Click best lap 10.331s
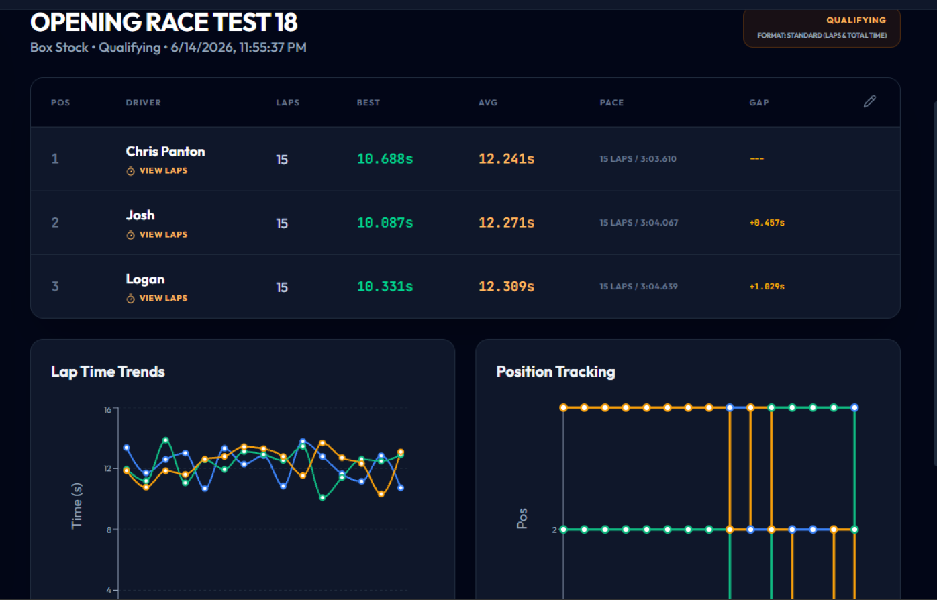Image resolution: width=937 pixels, height=600 pixels. (385, 287)
